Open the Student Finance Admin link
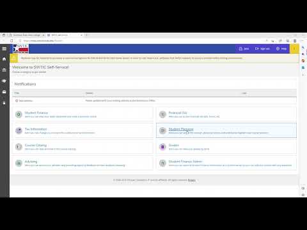 pos(185,162)
